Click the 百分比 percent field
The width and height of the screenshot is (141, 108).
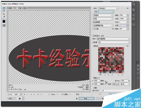pyautogui.click(x=125, y=81)
